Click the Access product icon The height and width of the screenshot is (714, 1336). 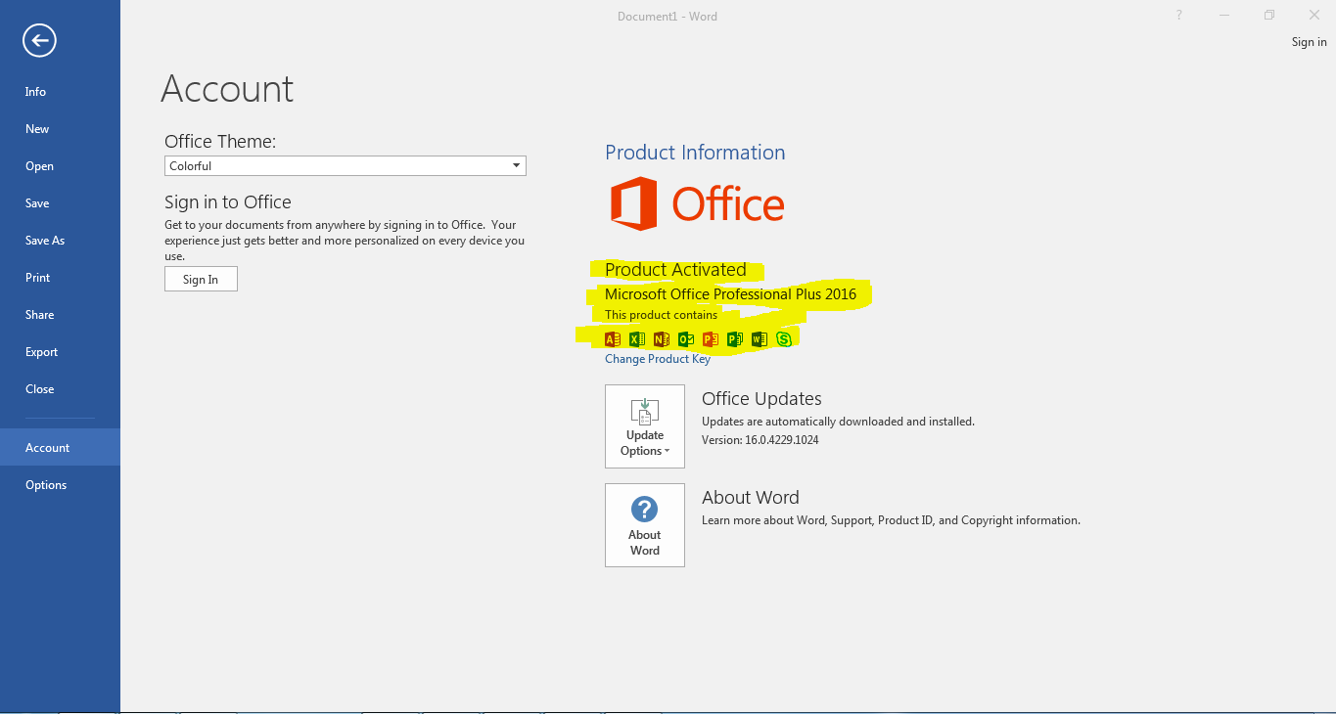click(x=613, y=339)
